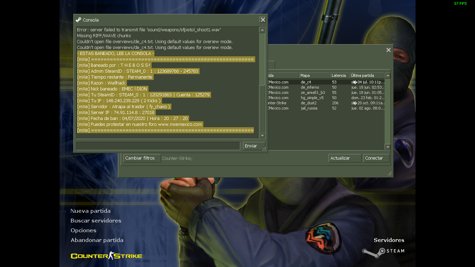
Task: Select the ze_area51_b3 server row
Action: coord(326,92)
